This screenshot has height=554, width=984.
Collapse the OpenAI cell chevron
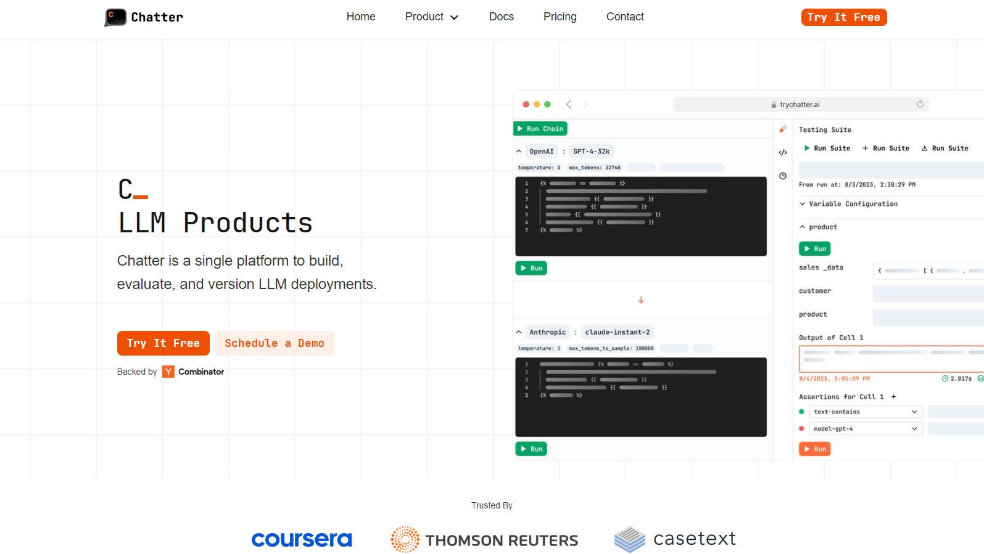[x=519, y=151]
